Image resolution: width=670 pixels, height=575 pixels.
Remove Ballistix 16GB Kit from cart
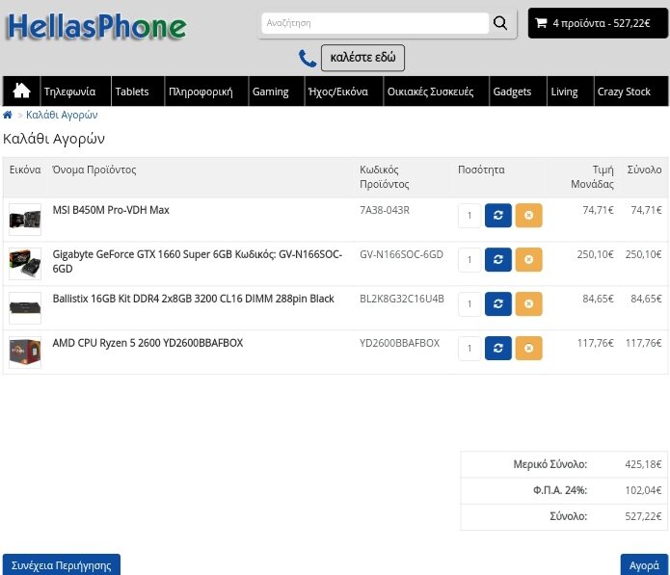pyautogui.click(x=528, y=304)
